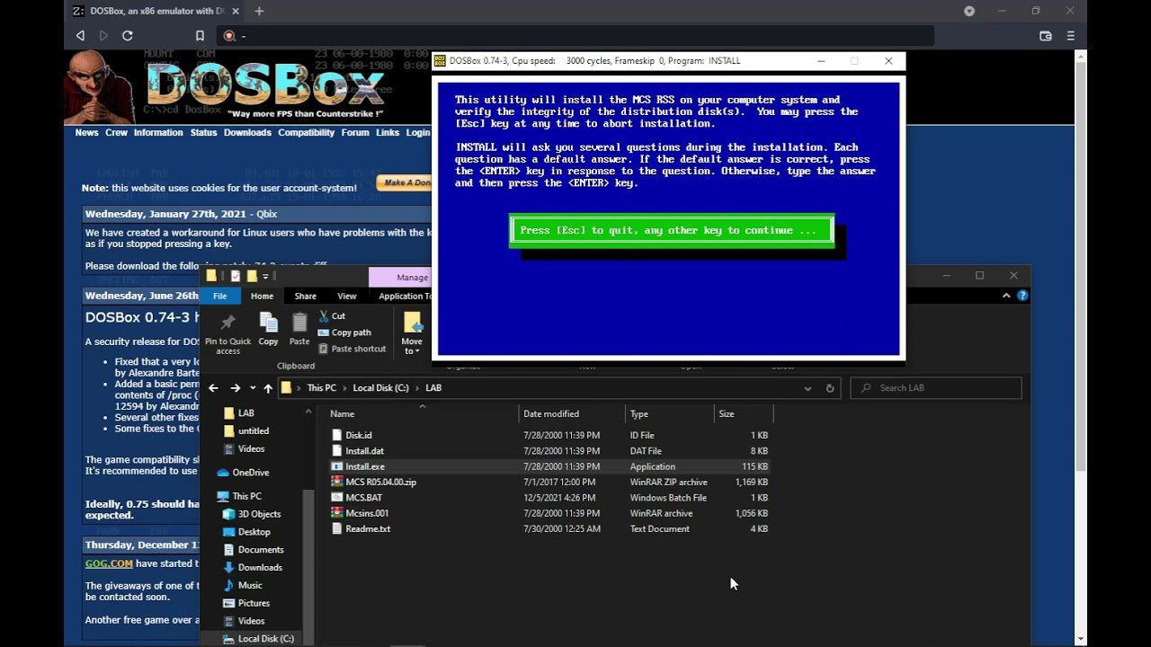The width and height of the screenshot is (1151, 647).
Task: Switch to the Share ribbon tab
Action: pyautogui.click(x=306, y=296)
